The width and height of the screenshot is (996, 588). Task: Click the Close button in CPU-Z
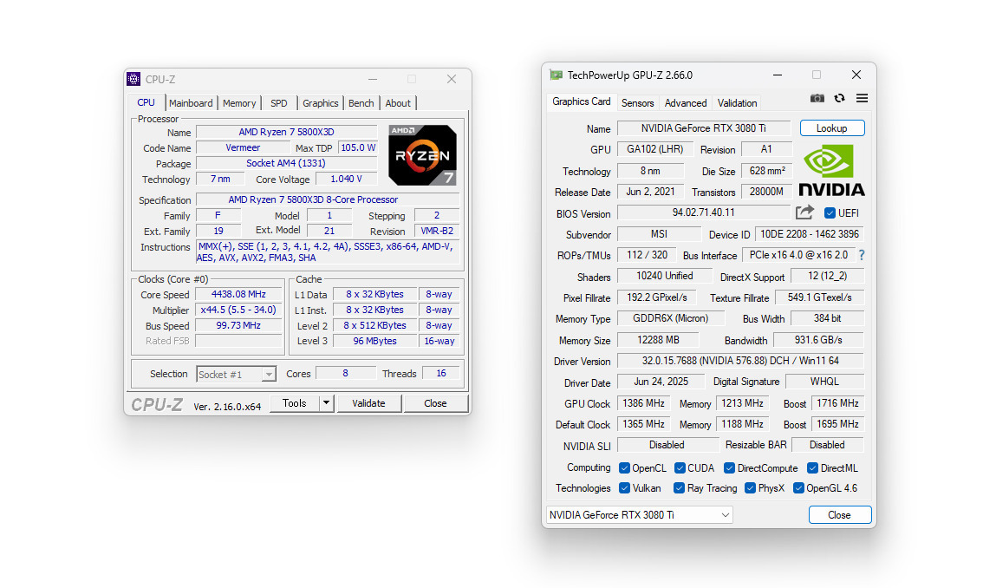[436, 403]
